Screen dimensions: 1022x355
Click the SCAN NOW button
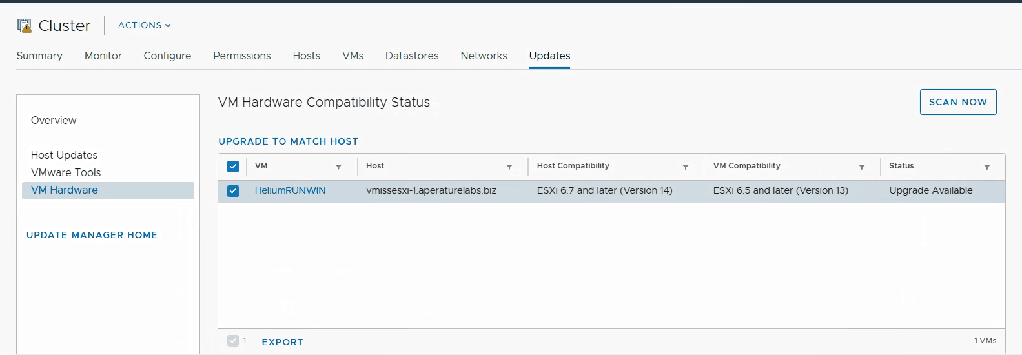coord(958,102)
